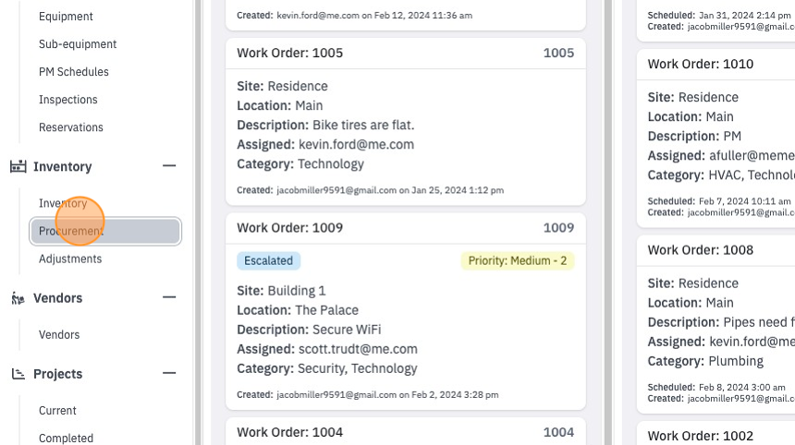Viewport: 795px width, 445px height.
Task: Collapse the Inventory section
Action: (169, 165)
